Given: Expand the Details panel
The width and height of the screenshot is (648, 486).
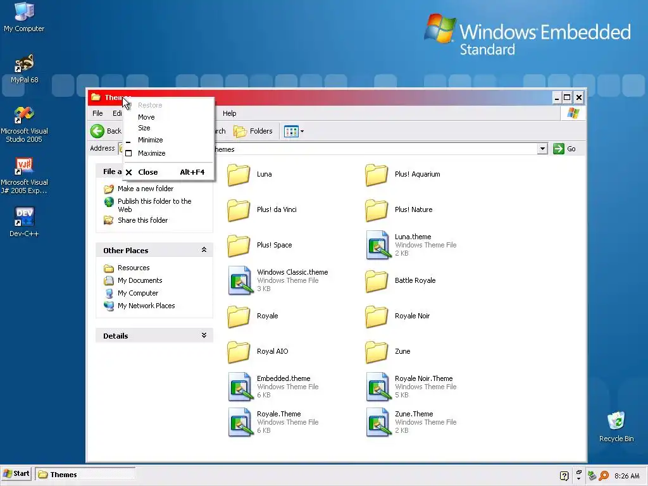Looking at the screenshot, I should (x=204, y=335).
